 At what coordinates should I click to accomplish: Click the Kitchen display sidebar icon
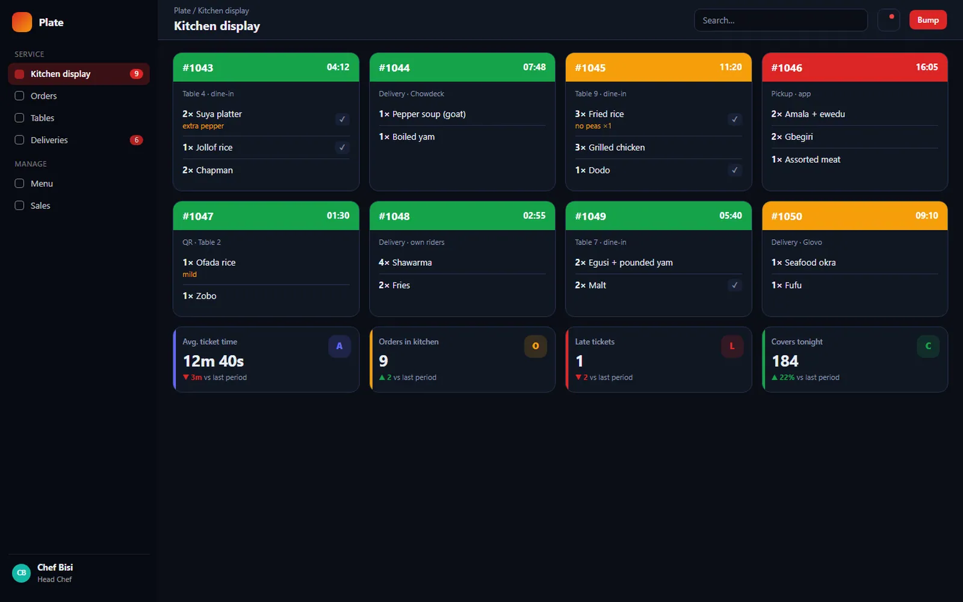(x=19, y=74)
